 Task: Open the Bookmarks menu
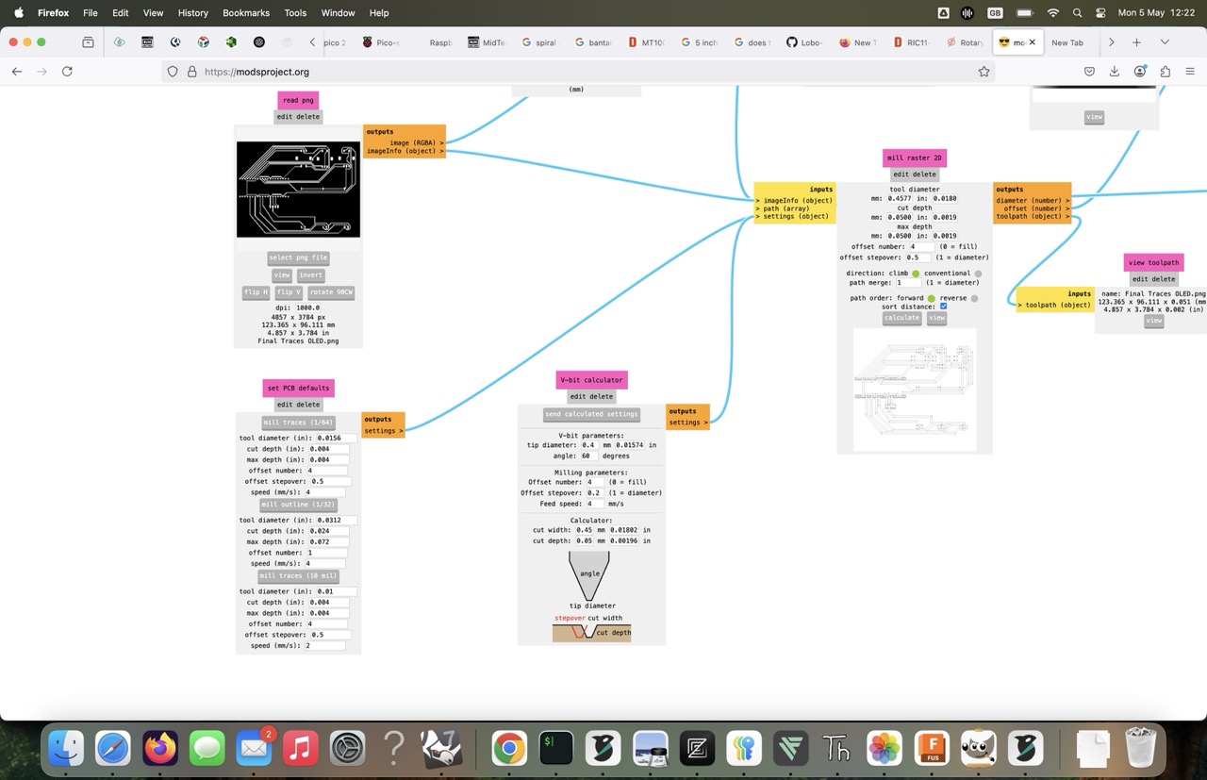pos(246,13)
